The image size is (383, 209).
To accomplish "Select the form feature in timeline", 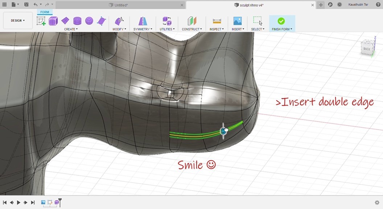I will 57,202.
